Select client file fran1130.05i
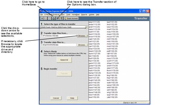 click(x=94, y=61)
